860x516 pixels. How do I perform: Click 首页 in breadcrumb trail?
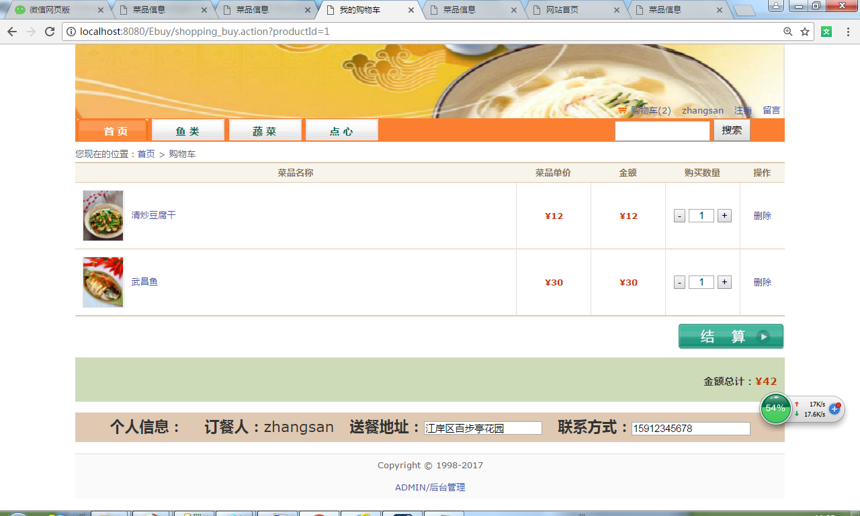point(146,154)
